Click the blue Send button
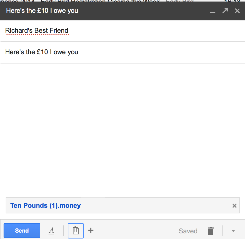 click(22, 231)
